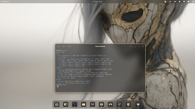The height and width of the screenshot is (109, 195).
Task: Open the date and time calendar
Action: (97, 2)
